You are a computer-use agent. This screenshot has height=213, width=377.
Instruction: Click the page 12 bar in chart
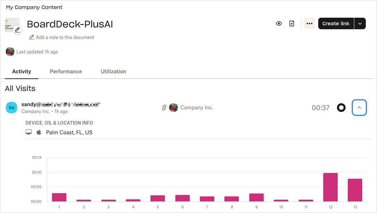point(330,187)
